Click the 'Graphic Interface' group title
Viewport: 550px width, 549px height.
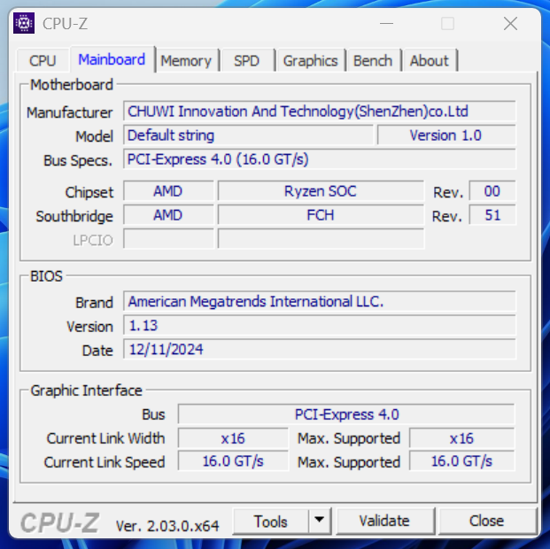[x=86, y=390]
